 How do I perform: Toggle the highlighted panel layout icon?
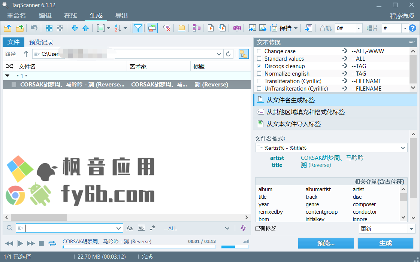152,28
